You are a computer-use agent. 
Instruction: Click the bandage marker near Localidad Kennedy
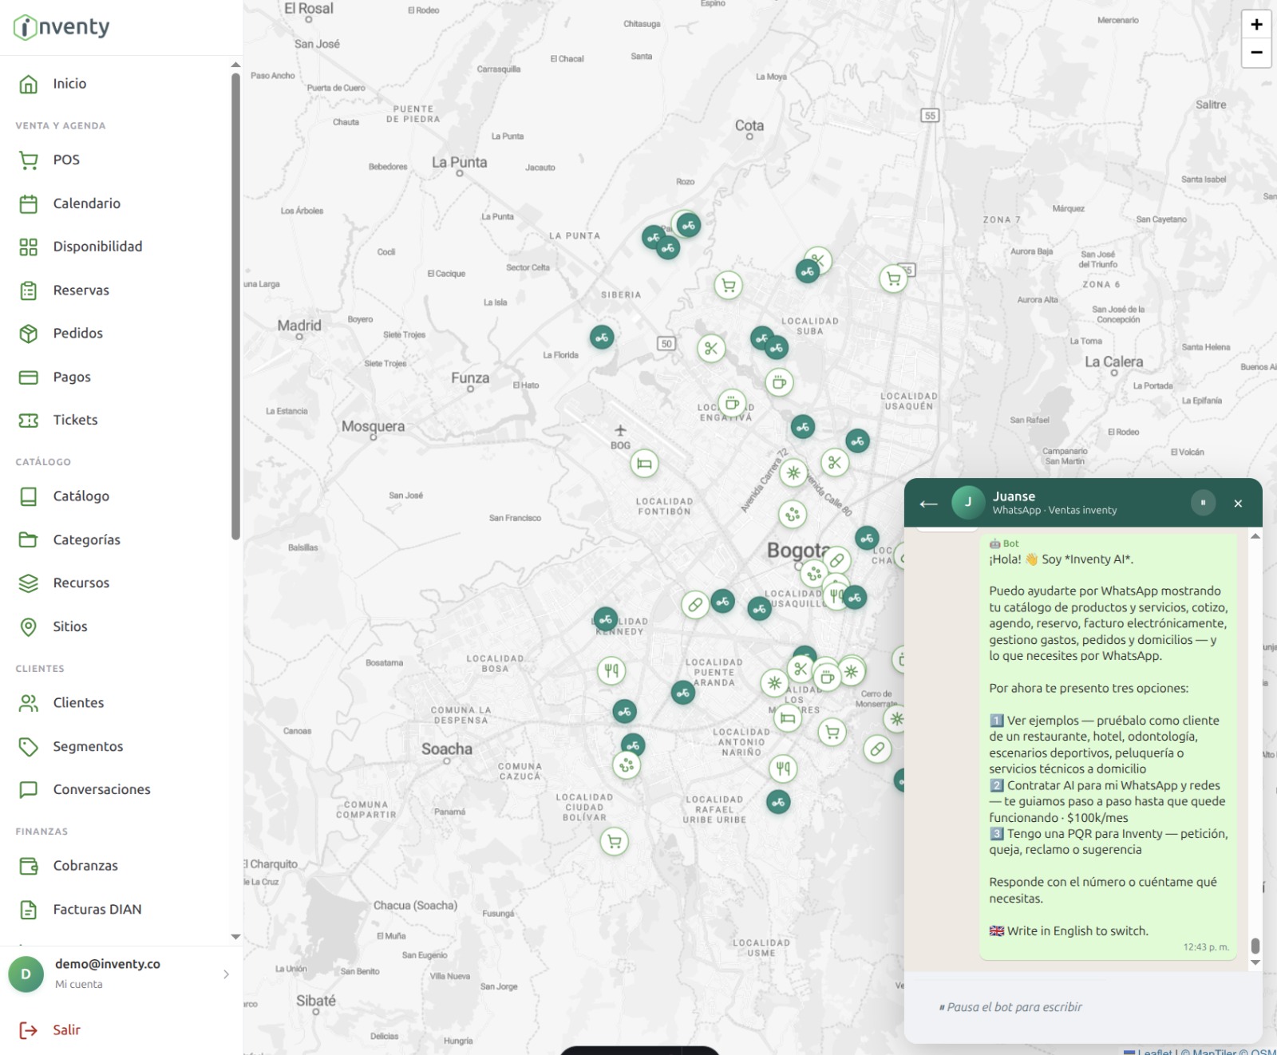695,605
